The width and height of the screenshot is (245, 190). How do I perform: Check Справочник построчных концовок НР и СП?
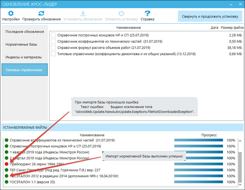(x=53, y=35)
